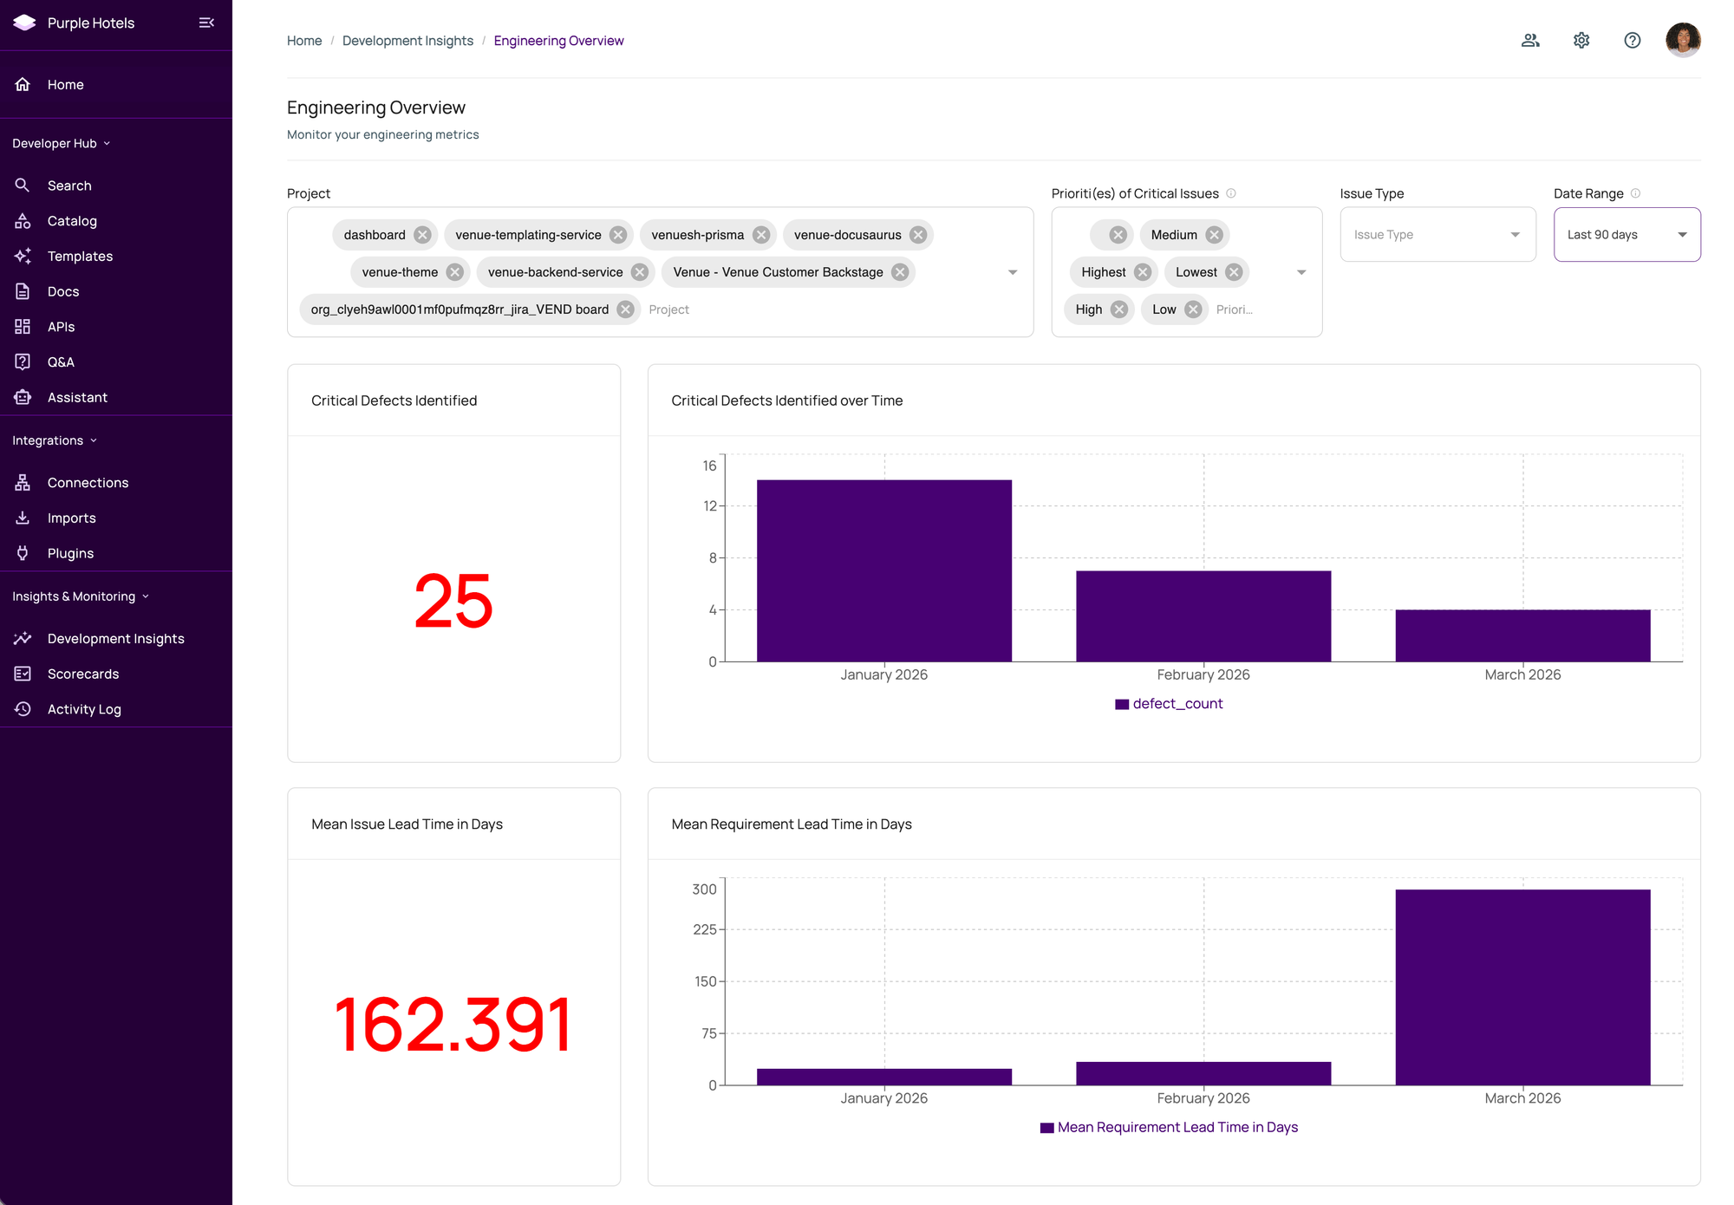Click info icon beside Date Range
This screenshot has width=1734, height=1205.
pos(1635,193)
